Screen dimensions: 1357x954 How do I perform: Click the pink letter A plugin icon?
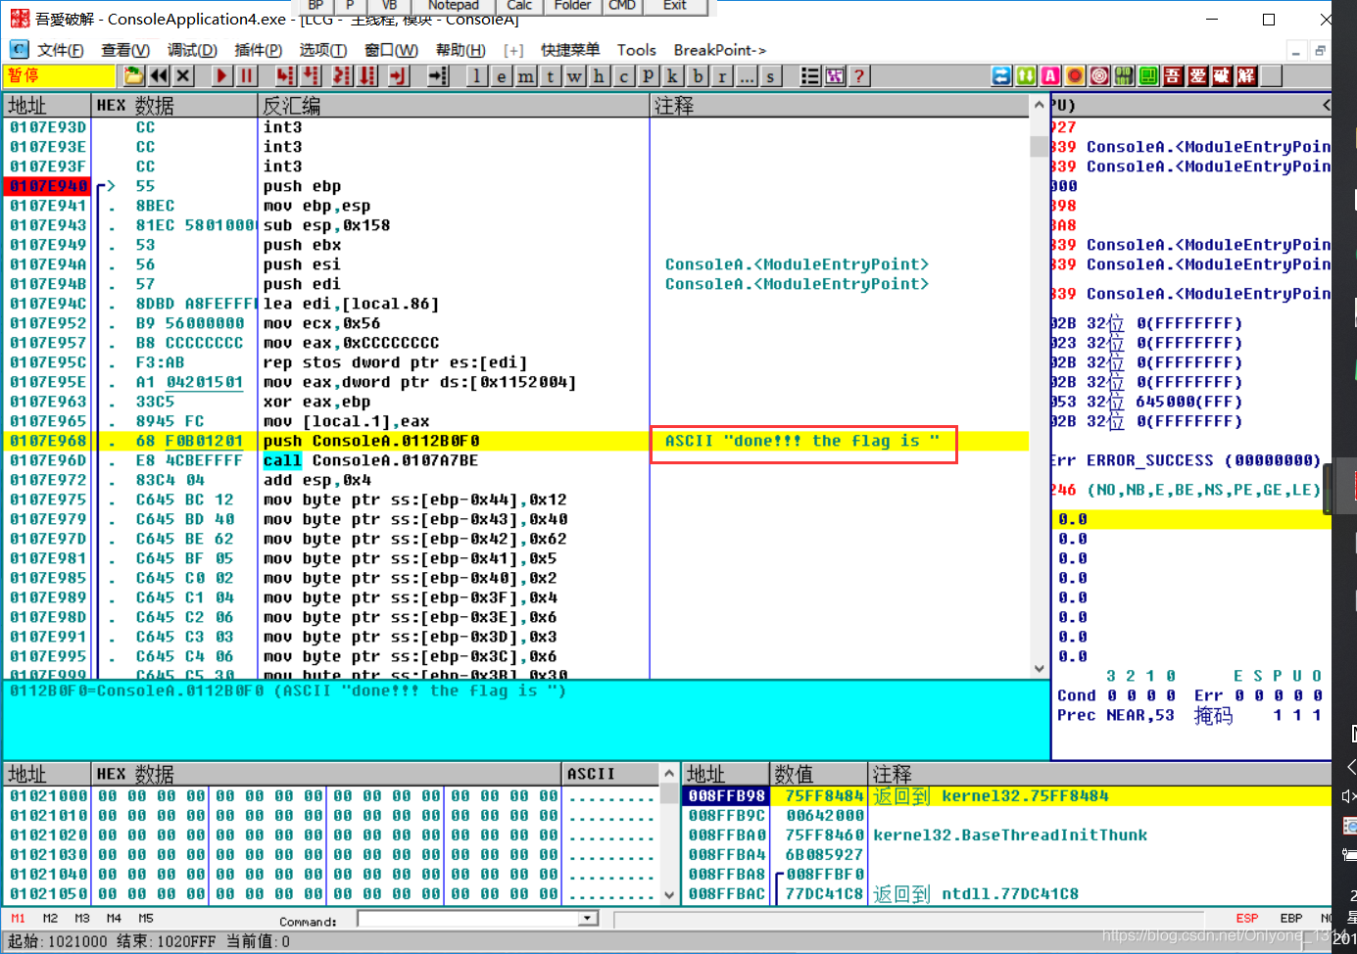click(1050, 75)
